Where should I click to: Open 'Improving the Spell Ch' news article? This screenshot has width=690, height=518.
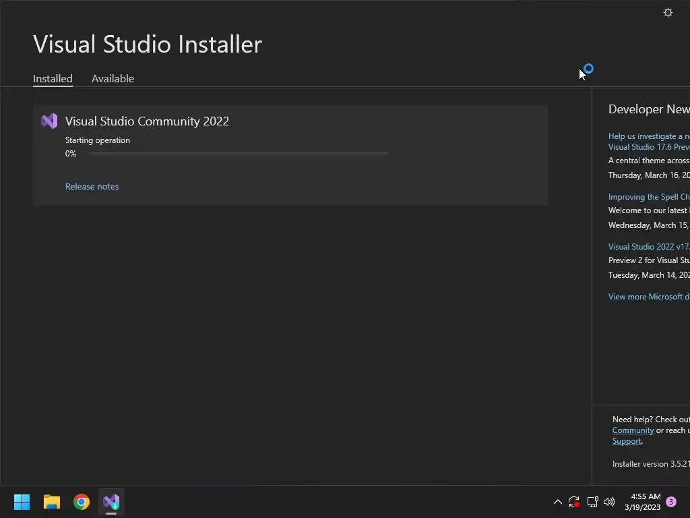[x=649, y=197]
